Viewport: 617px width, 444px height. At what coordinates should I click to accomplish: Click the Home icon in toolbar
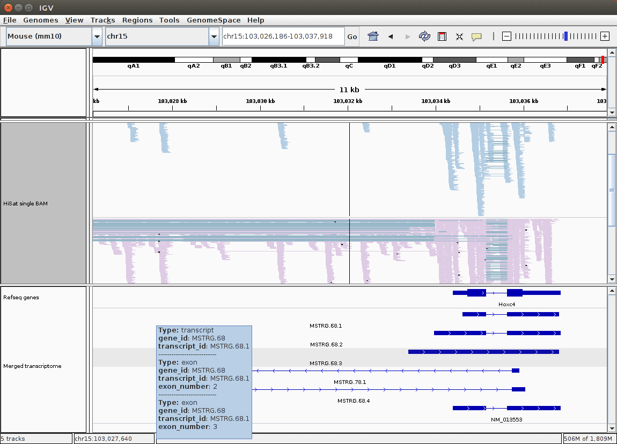(373, 36)
